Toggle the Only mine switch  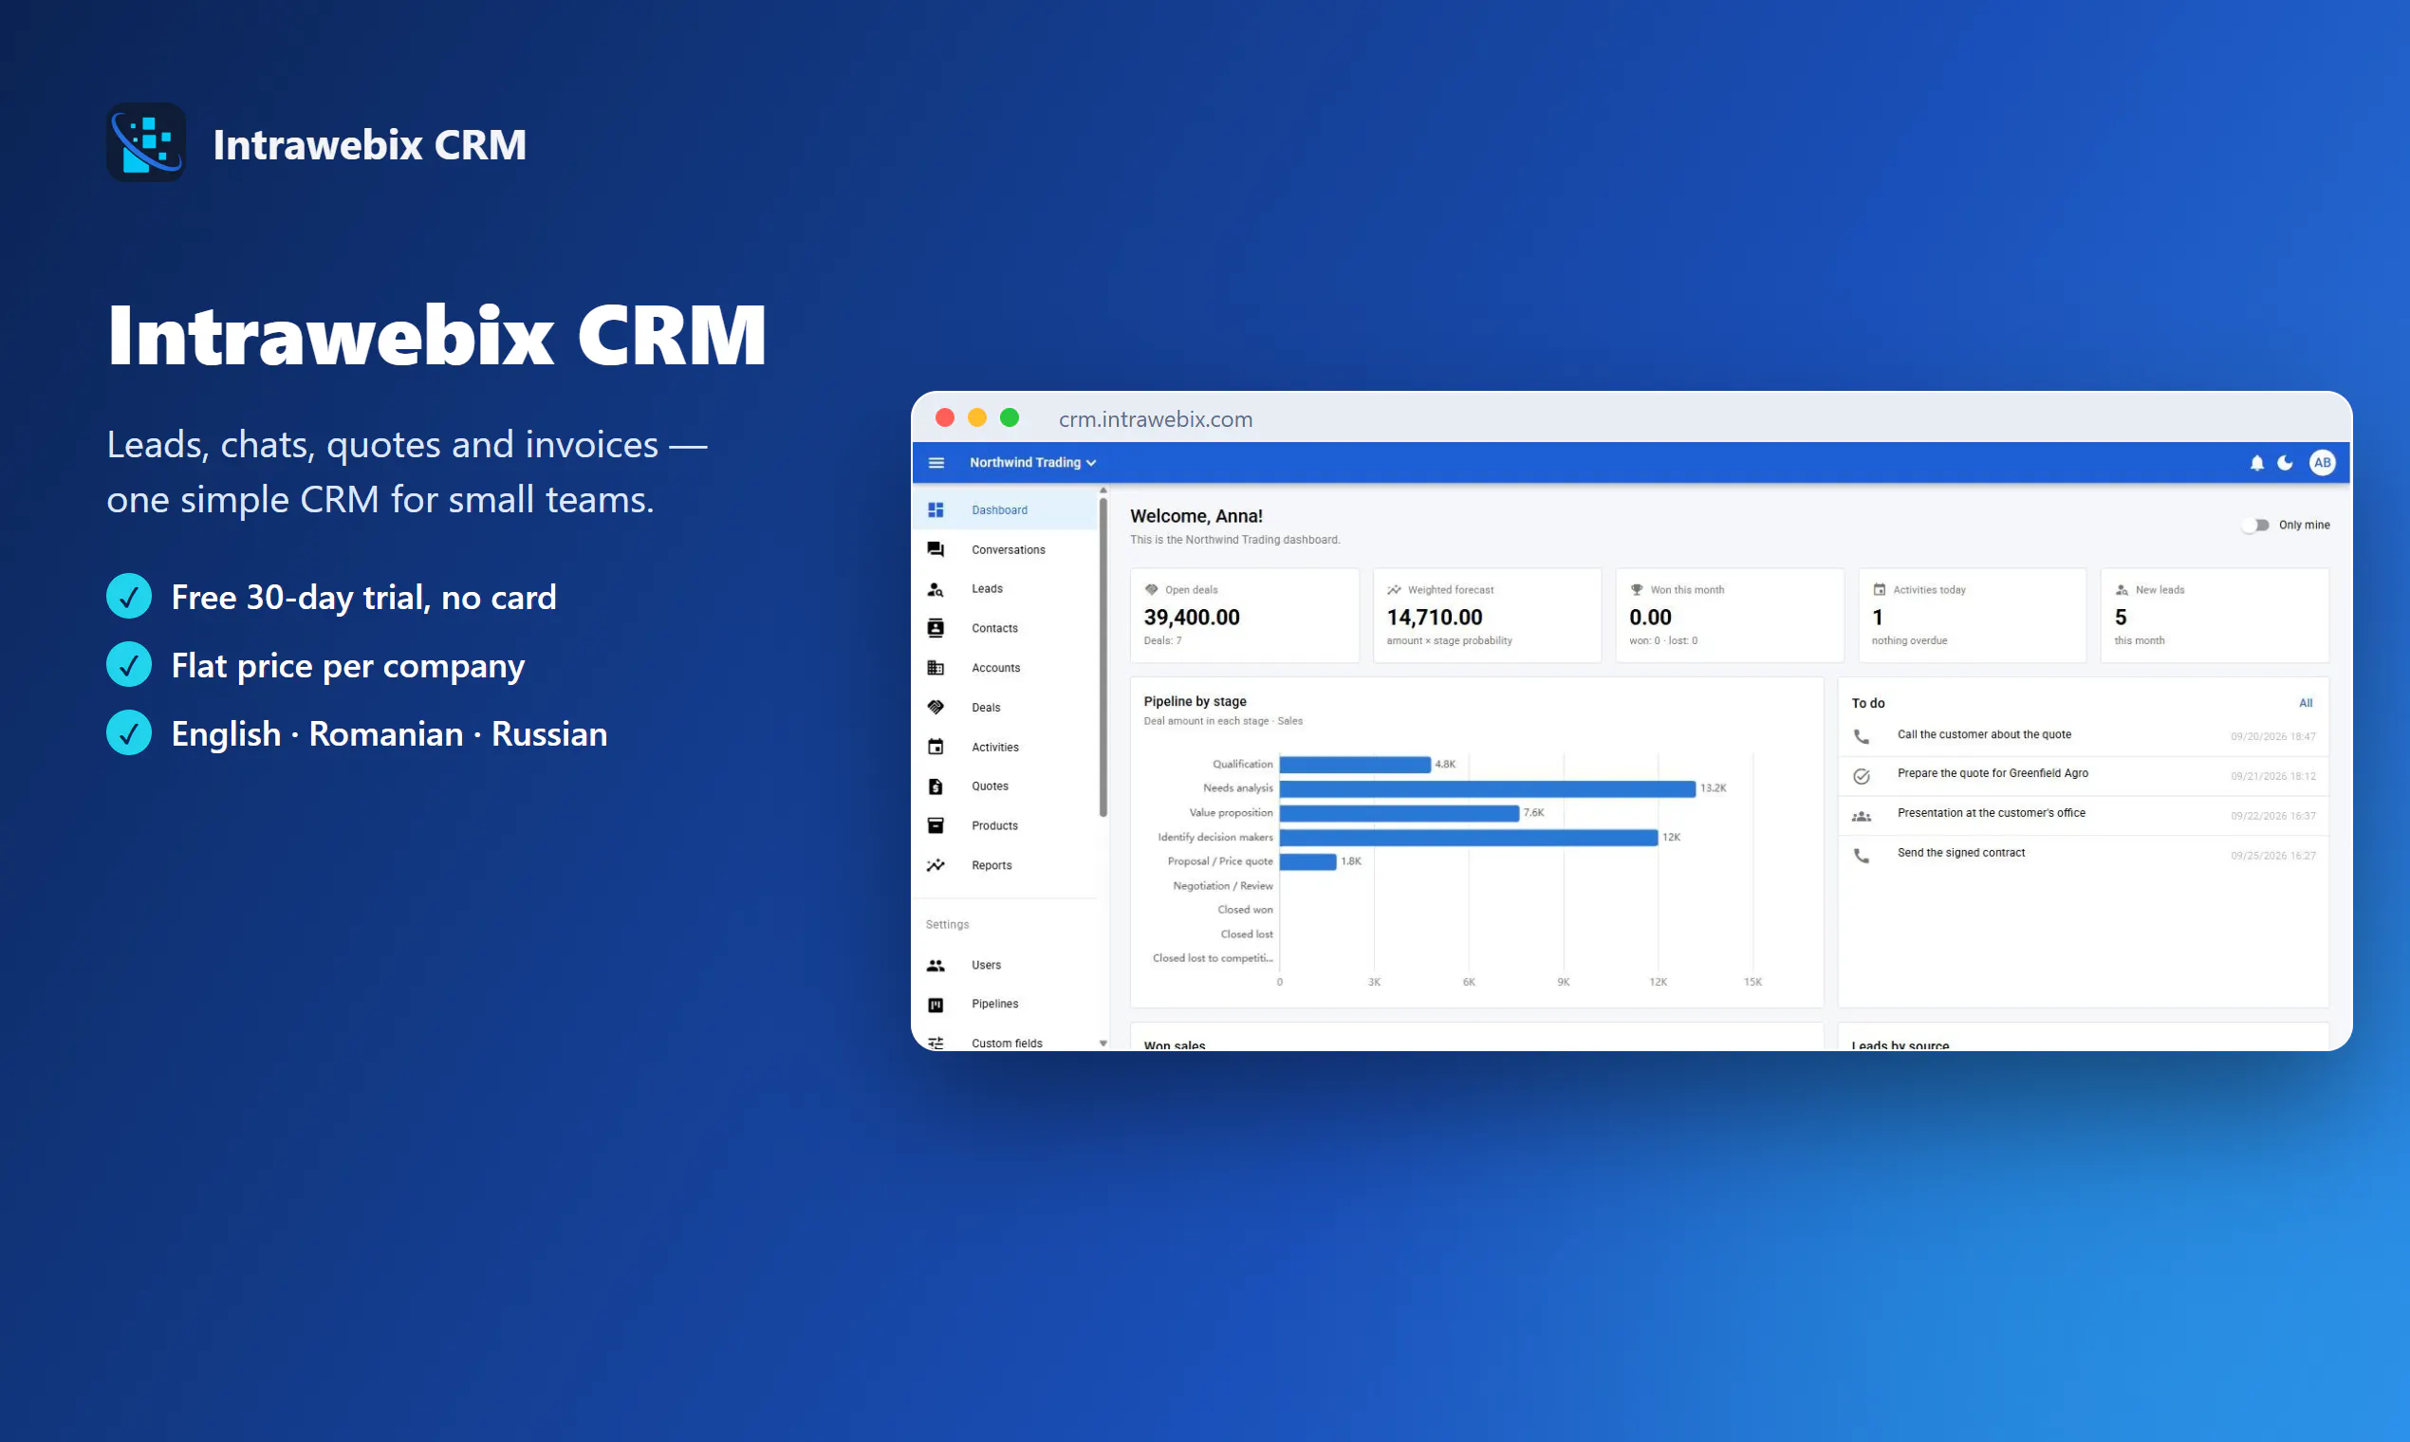pos(2255,525)
